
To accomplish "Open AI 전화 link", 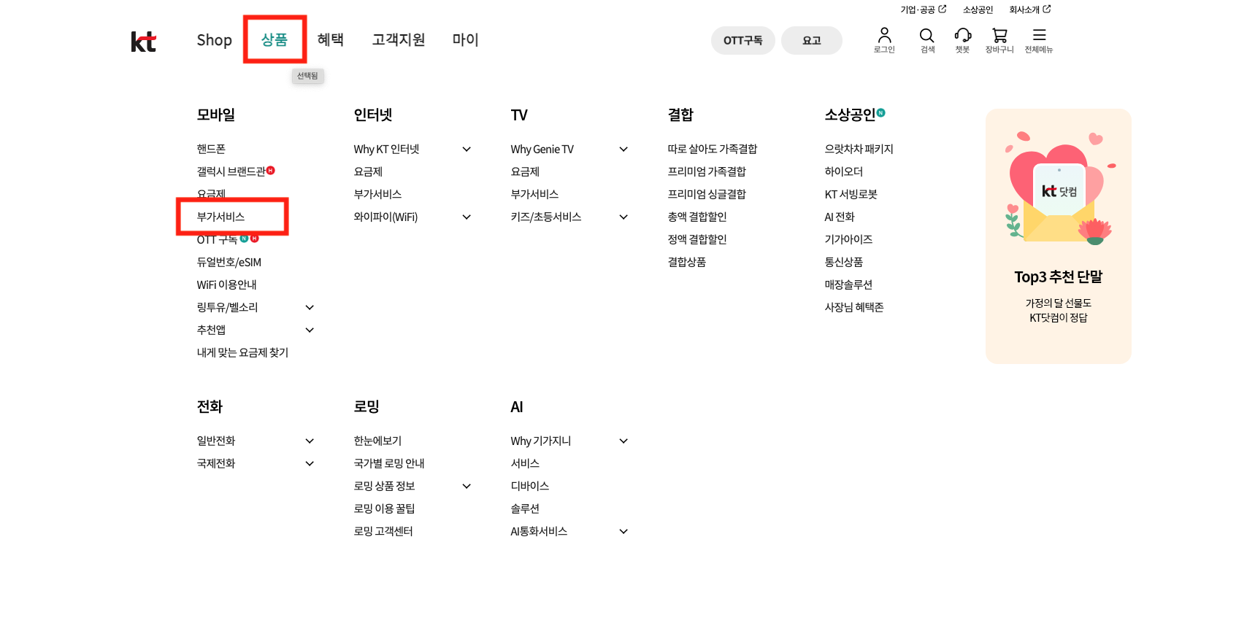I will tap(840, 217).
